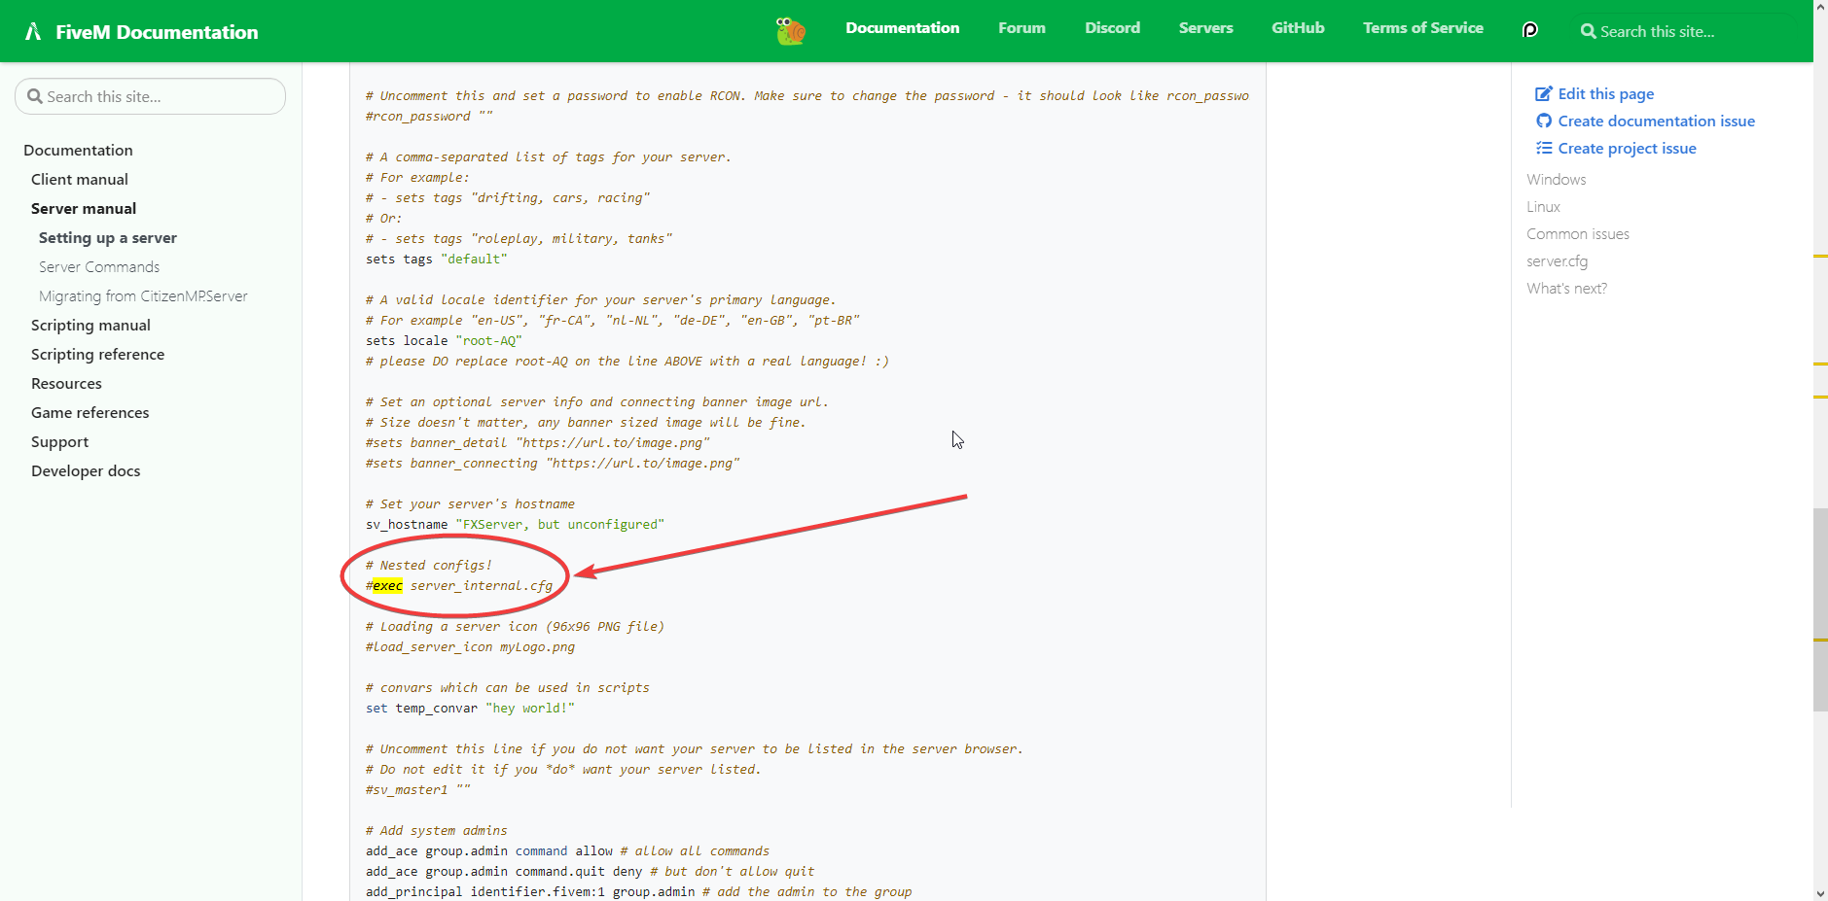Click Create documentation issue link
The width and height of the screenshot is (1828, 901).
pos(1656,121)
